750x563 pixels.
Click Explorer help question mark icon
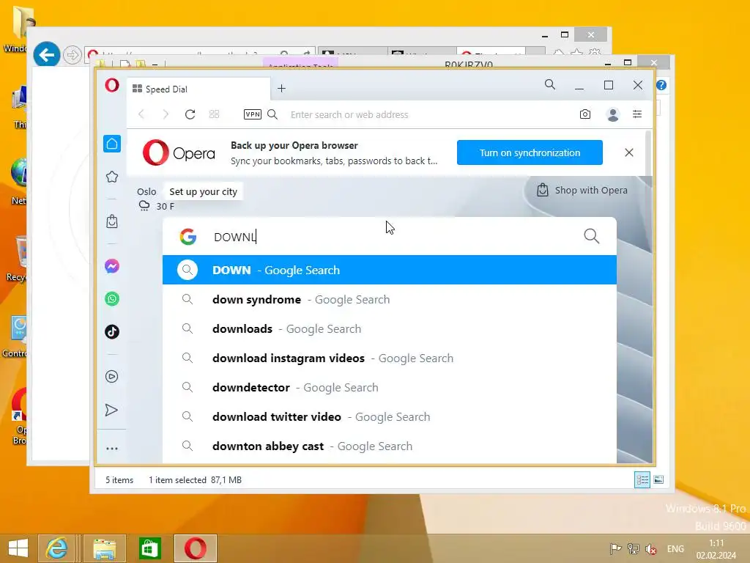pos(661,85)
